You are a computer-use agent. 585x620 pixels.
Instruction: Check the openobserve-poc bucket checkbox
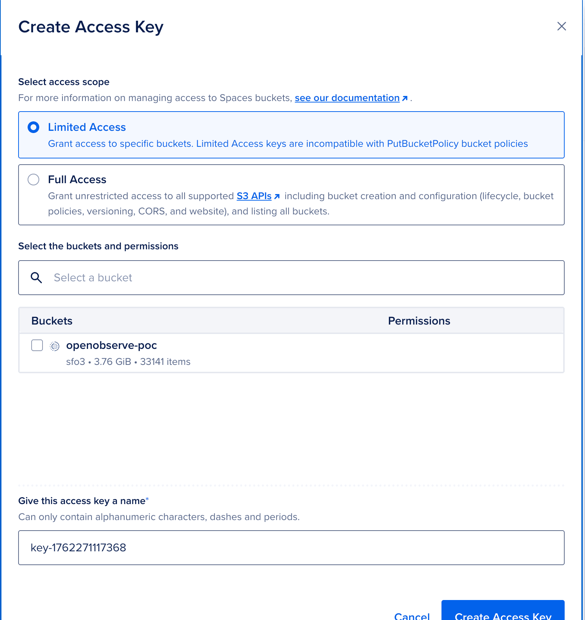[37, 345]
